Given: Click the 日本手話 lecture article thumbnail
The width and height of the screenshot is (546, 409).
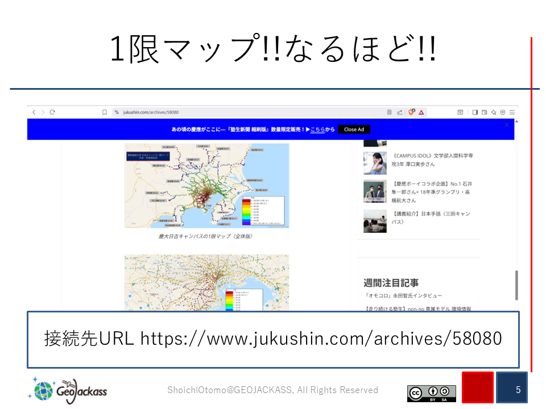Looking at the screenshot, I should click(x=375, y=221).
